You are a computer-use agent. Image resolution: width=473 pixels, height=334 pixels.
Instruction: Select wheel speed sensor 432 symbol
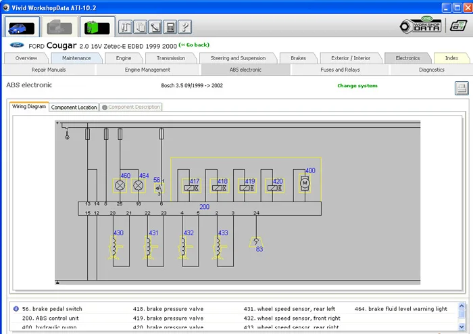tap(184, 248)
